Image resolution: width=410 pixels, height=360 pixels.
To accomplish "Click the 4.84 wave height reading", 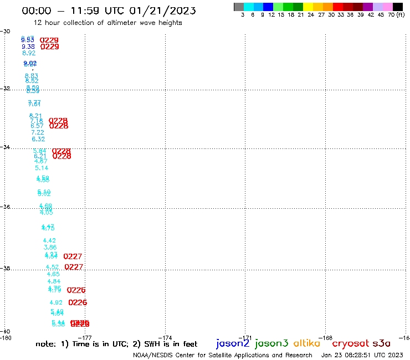I will [x=54, y=281].
